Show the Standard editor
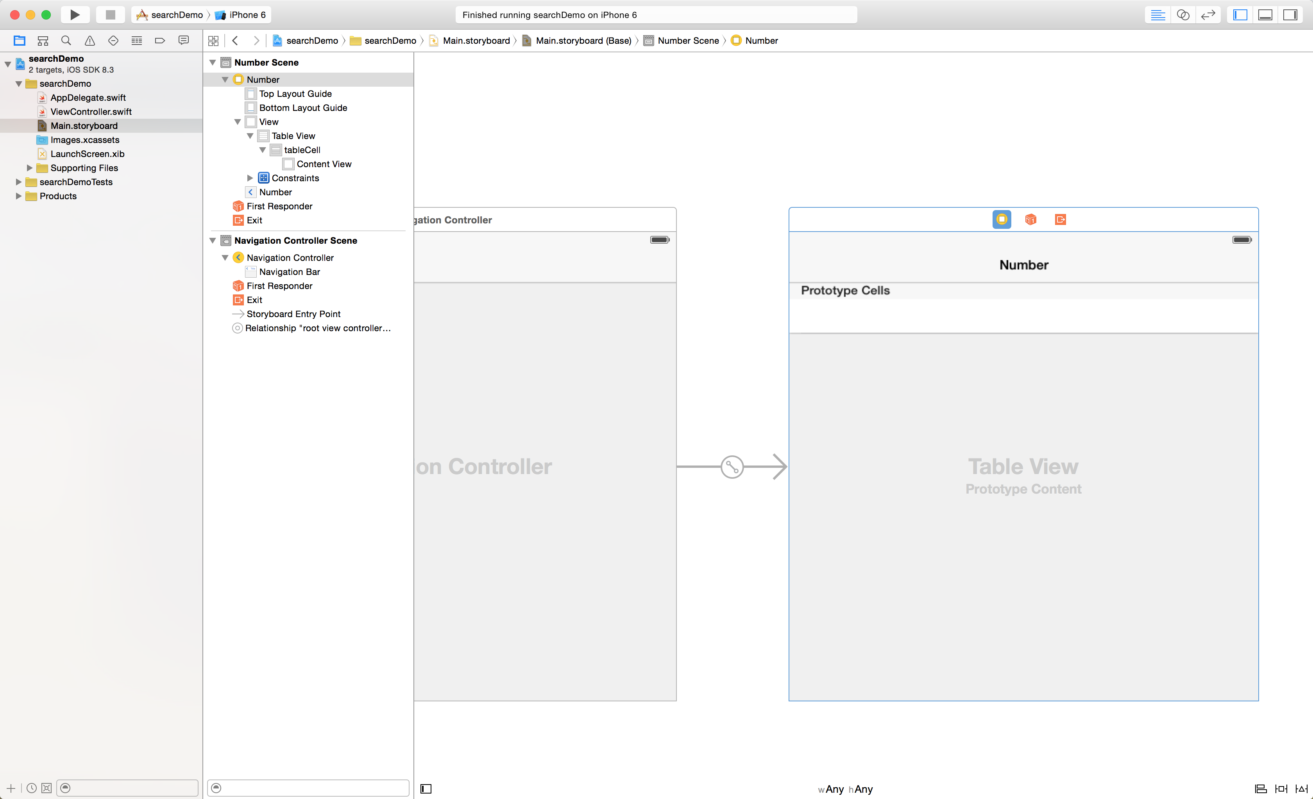Screen dimensions: 1313x799 point(1157,15)
